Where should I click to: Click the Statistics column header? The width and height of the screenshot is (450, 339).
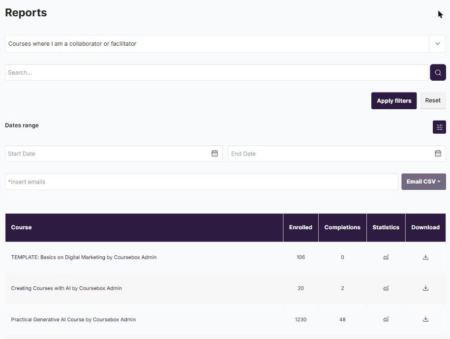386,227
